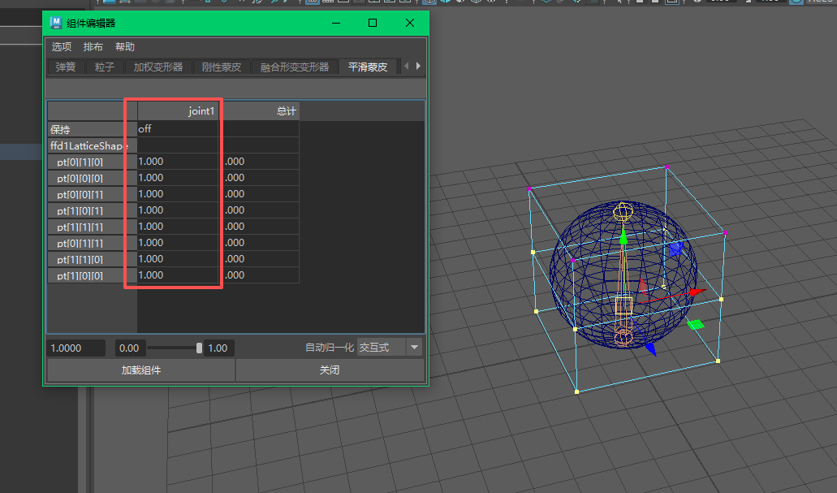The width and height of the screenshot is (837, 493).
Task: Open the 自动归一化 交互式 dropdown
Action: pyautogui.click(x=390, y=348)
